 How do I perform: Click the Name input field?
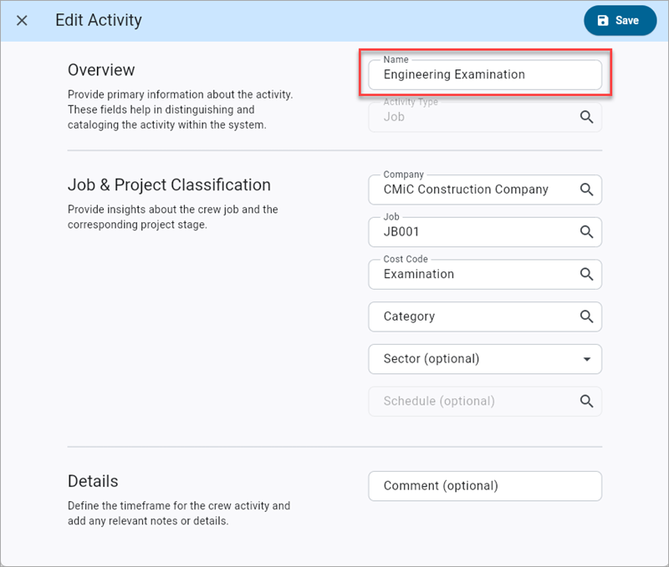pyautogui.click(x=468, y=74)
